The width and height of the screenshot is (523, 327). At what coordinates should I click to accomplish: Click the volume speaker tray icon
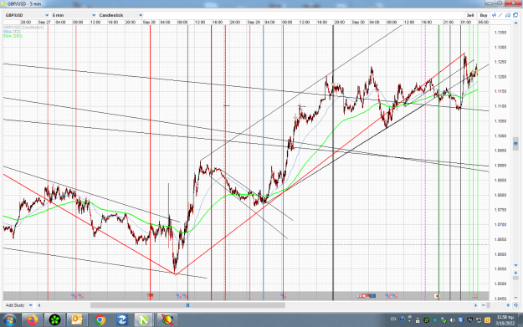click(x=452, y=320)
